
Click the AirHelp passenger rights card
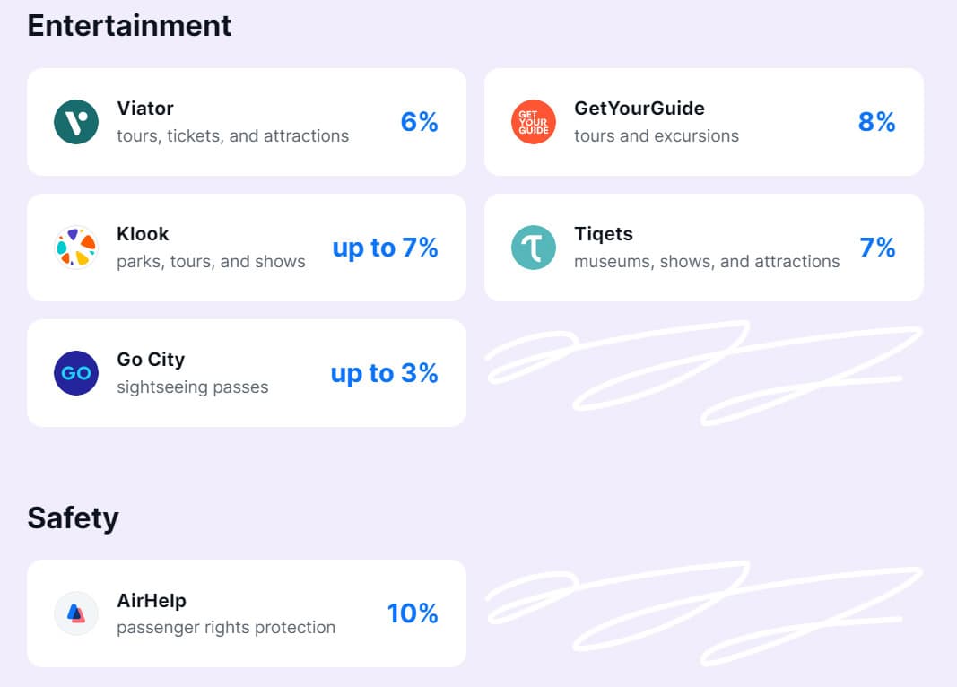[247, 613]
